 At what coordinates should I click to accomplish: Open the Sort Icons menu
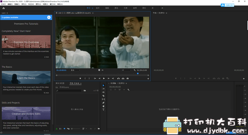tap(84, 129)
